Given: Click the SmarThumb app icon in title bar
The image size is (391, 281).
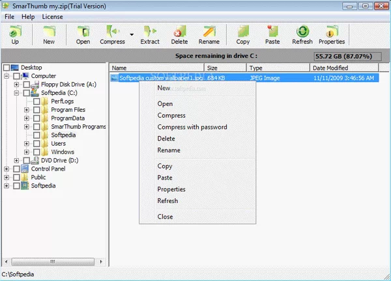Looking at the screenshot, I should pyautogui.click(x=5, y=6).
